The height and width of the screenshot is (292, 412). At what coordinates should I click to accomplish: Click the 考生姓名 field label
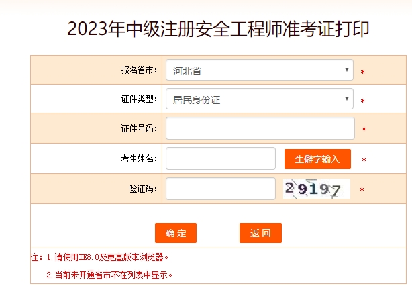point(139,159)
